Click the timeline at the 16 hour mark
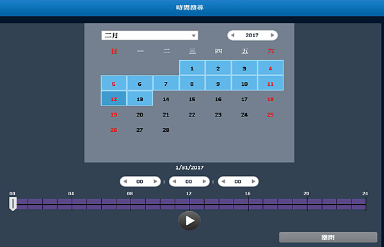Image resolution: width=384 pixels, height=247 pixels. tap(248, 204)
